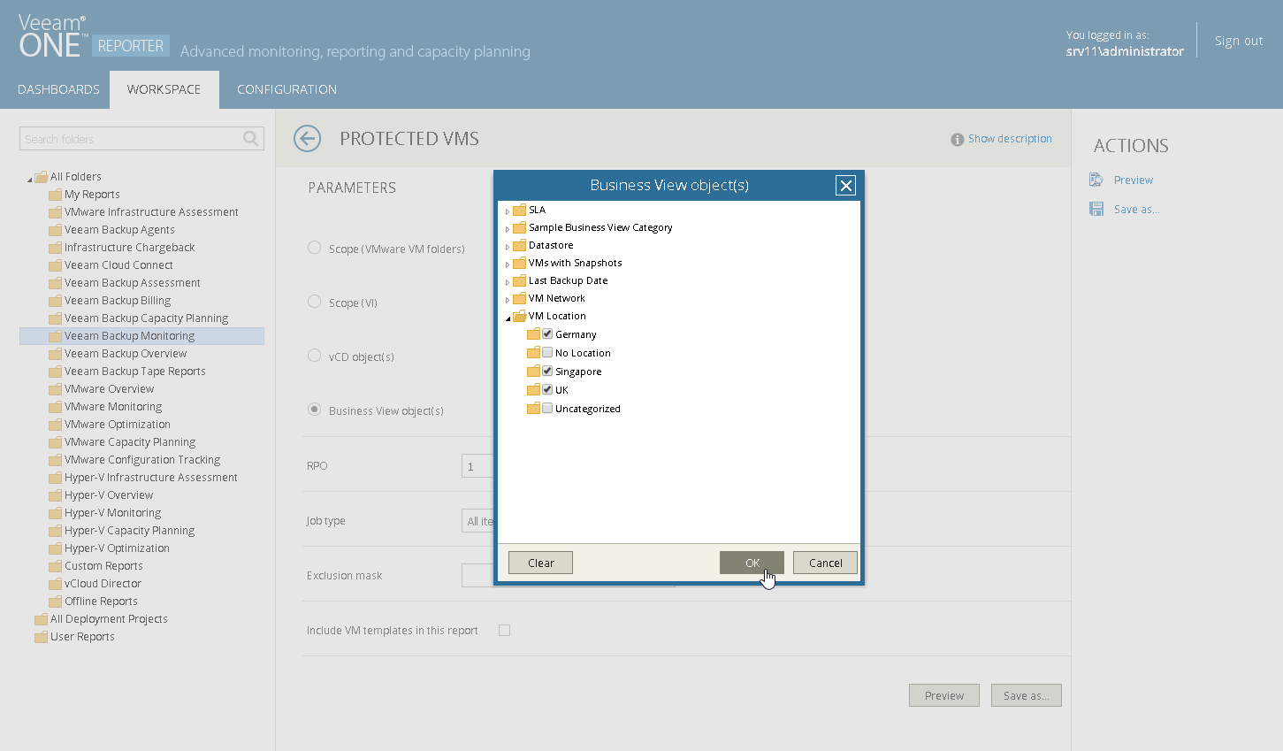
Task: Click the No Location folder icon
Action: pos(533,353)
